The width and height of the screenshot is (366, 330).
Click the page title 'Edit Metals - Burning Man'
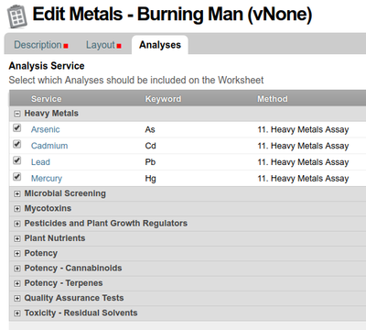[173, 15]
